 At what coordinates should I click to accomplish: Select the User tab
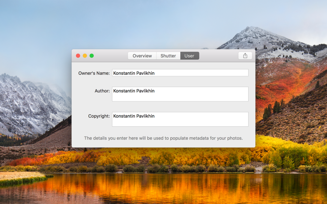189,56
